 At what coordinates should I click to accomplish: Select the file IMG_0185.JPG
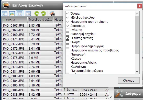14,85
